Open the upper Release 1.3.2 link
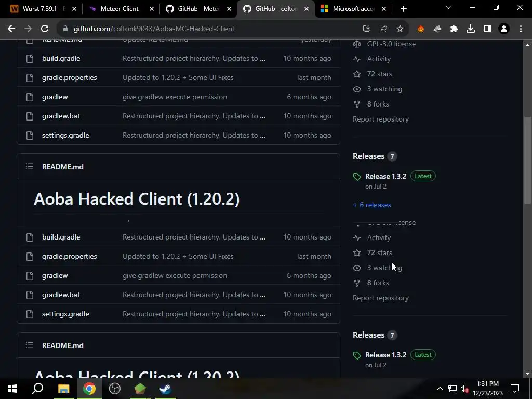Screen dimensions: 532x399 386,176
